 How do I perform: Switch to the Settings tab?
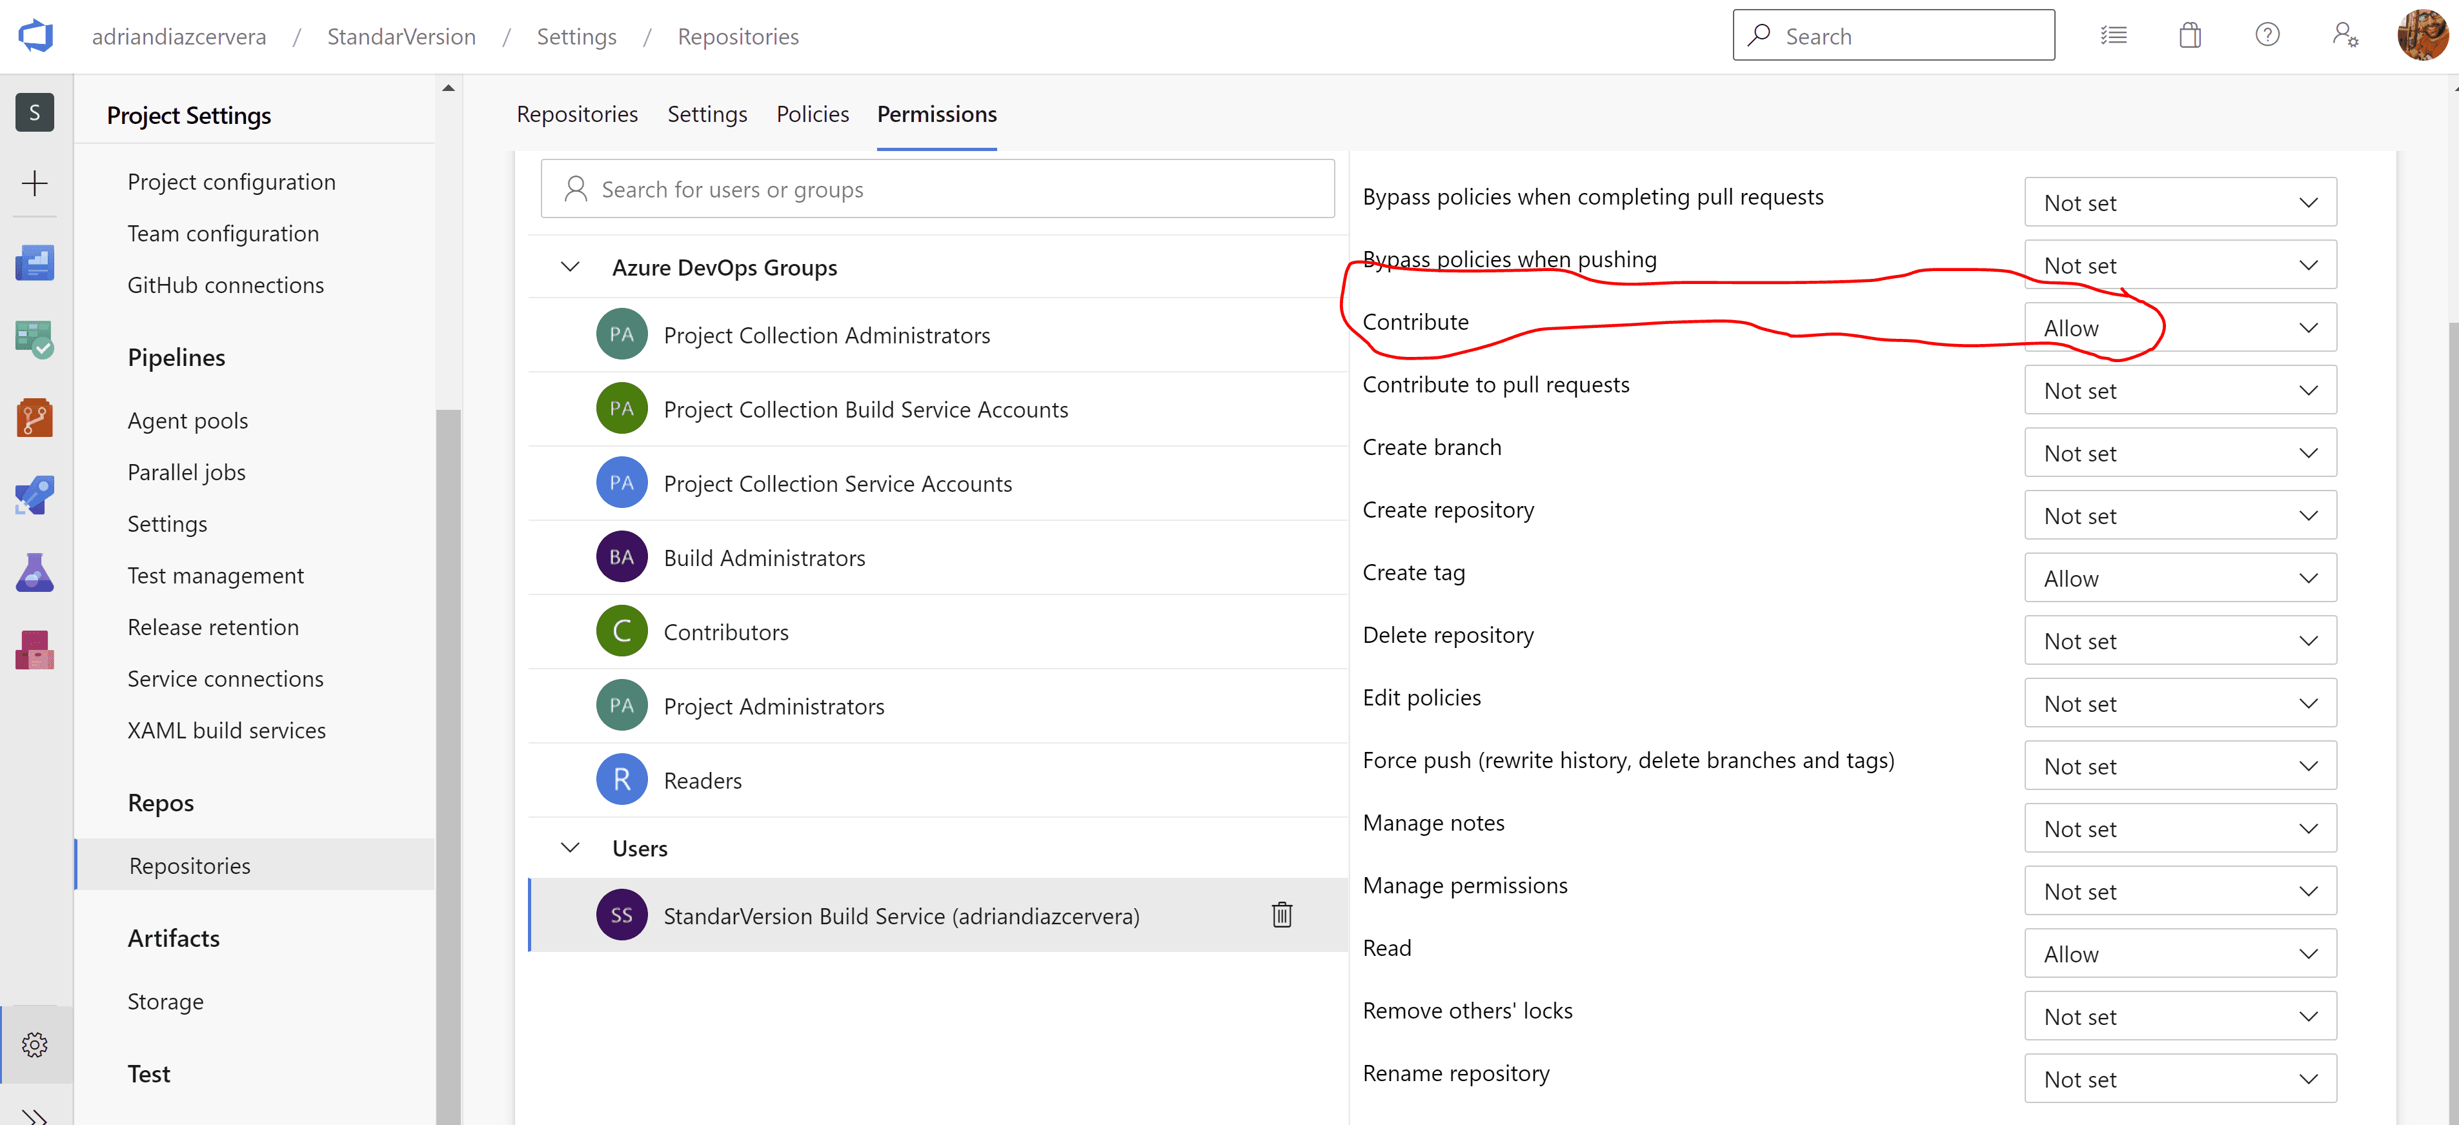pos(706,115)
